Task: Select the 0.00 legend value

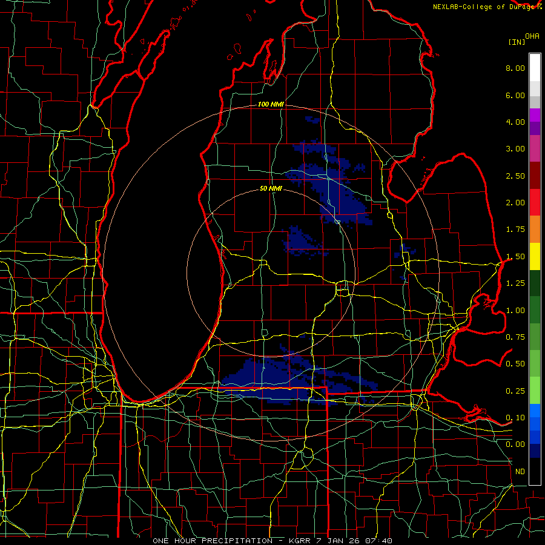Action: click(515, 444)
